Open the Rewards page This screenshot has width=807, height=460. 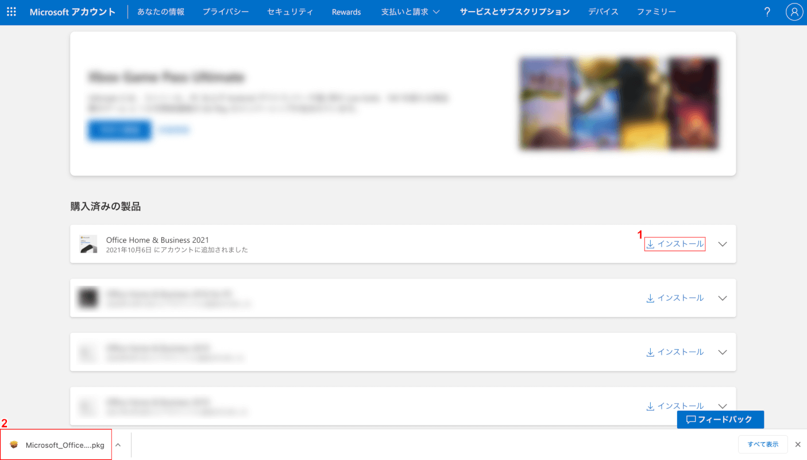pos(346,11)
